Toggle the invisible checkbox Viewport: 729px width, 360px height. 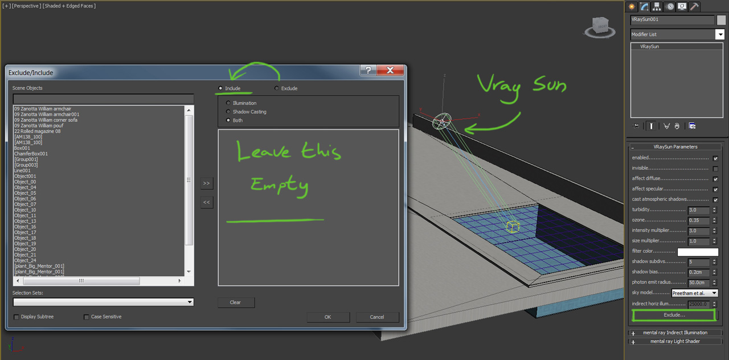[x=715, y=168]
